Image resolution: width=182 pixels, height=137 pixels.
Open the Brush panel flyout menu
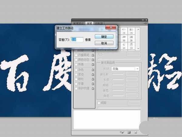click(145, 23)
